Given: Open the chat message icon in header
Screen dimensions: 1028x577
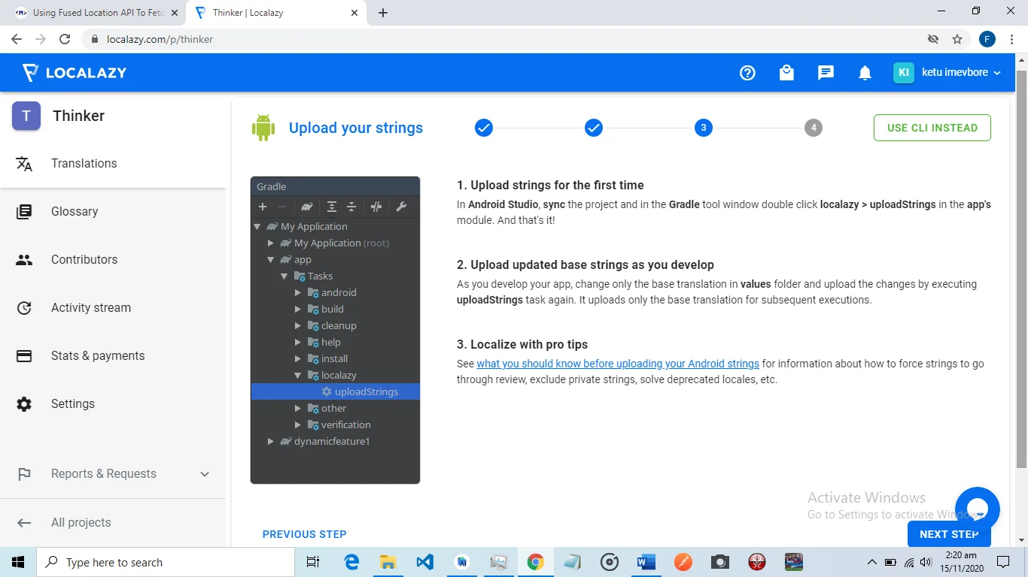Looking at the screenshot, I should pyautogui.click(x=826, y=73).
